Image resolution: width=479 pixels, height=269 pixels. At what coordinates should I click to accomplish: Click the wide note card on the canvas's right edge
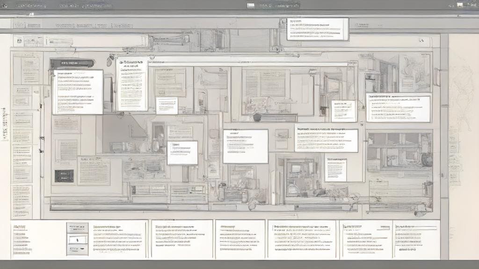[398, 108]
